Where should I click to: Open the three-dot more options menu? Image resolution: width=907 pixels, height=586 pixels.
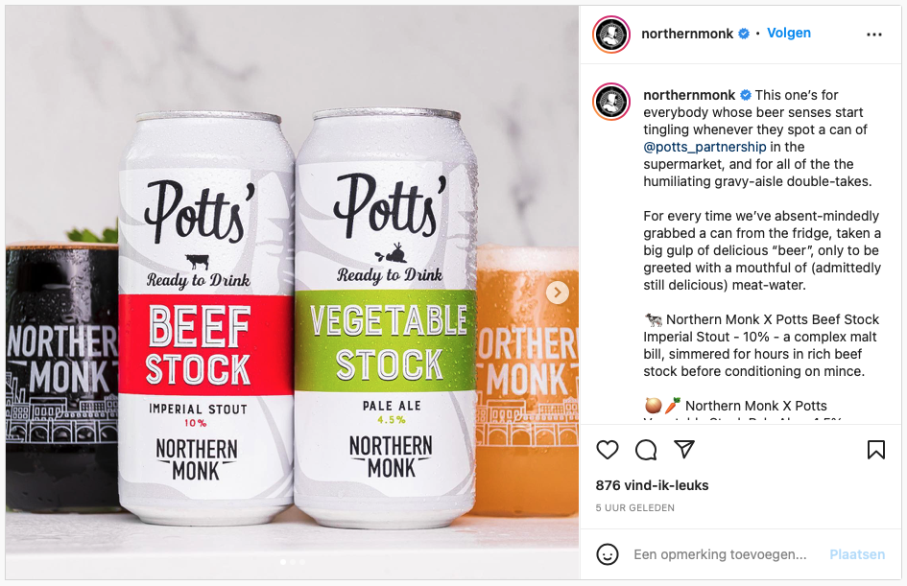click(873, 35)
